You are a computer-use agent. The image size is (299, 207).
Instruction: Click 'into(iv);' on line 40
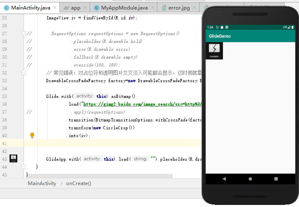click(79, 136)
